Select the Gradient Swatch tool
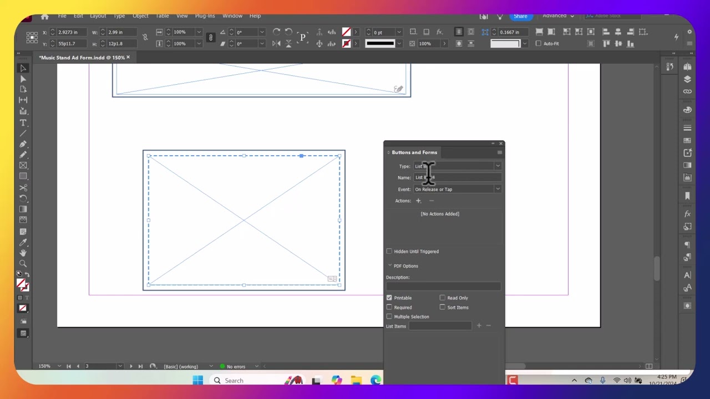710x399 pixels. coord(23,209)
